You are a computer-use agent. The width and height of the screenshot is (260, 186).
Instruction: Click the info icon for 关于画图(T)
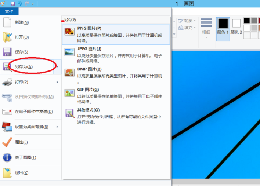tap(7, 157)
